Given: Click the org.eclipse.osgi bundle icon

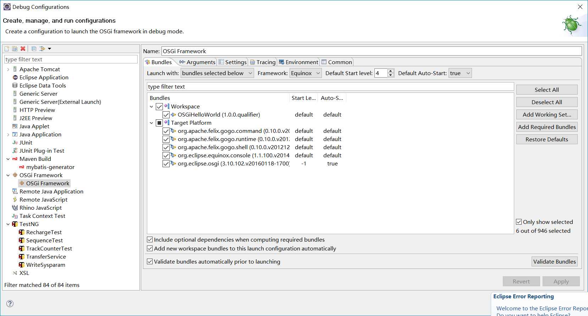Looking at the screenshot, I should click(173, 163).
